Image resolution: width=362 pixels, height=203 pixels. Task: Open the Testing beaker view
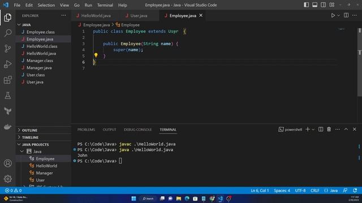pos(7,95)
